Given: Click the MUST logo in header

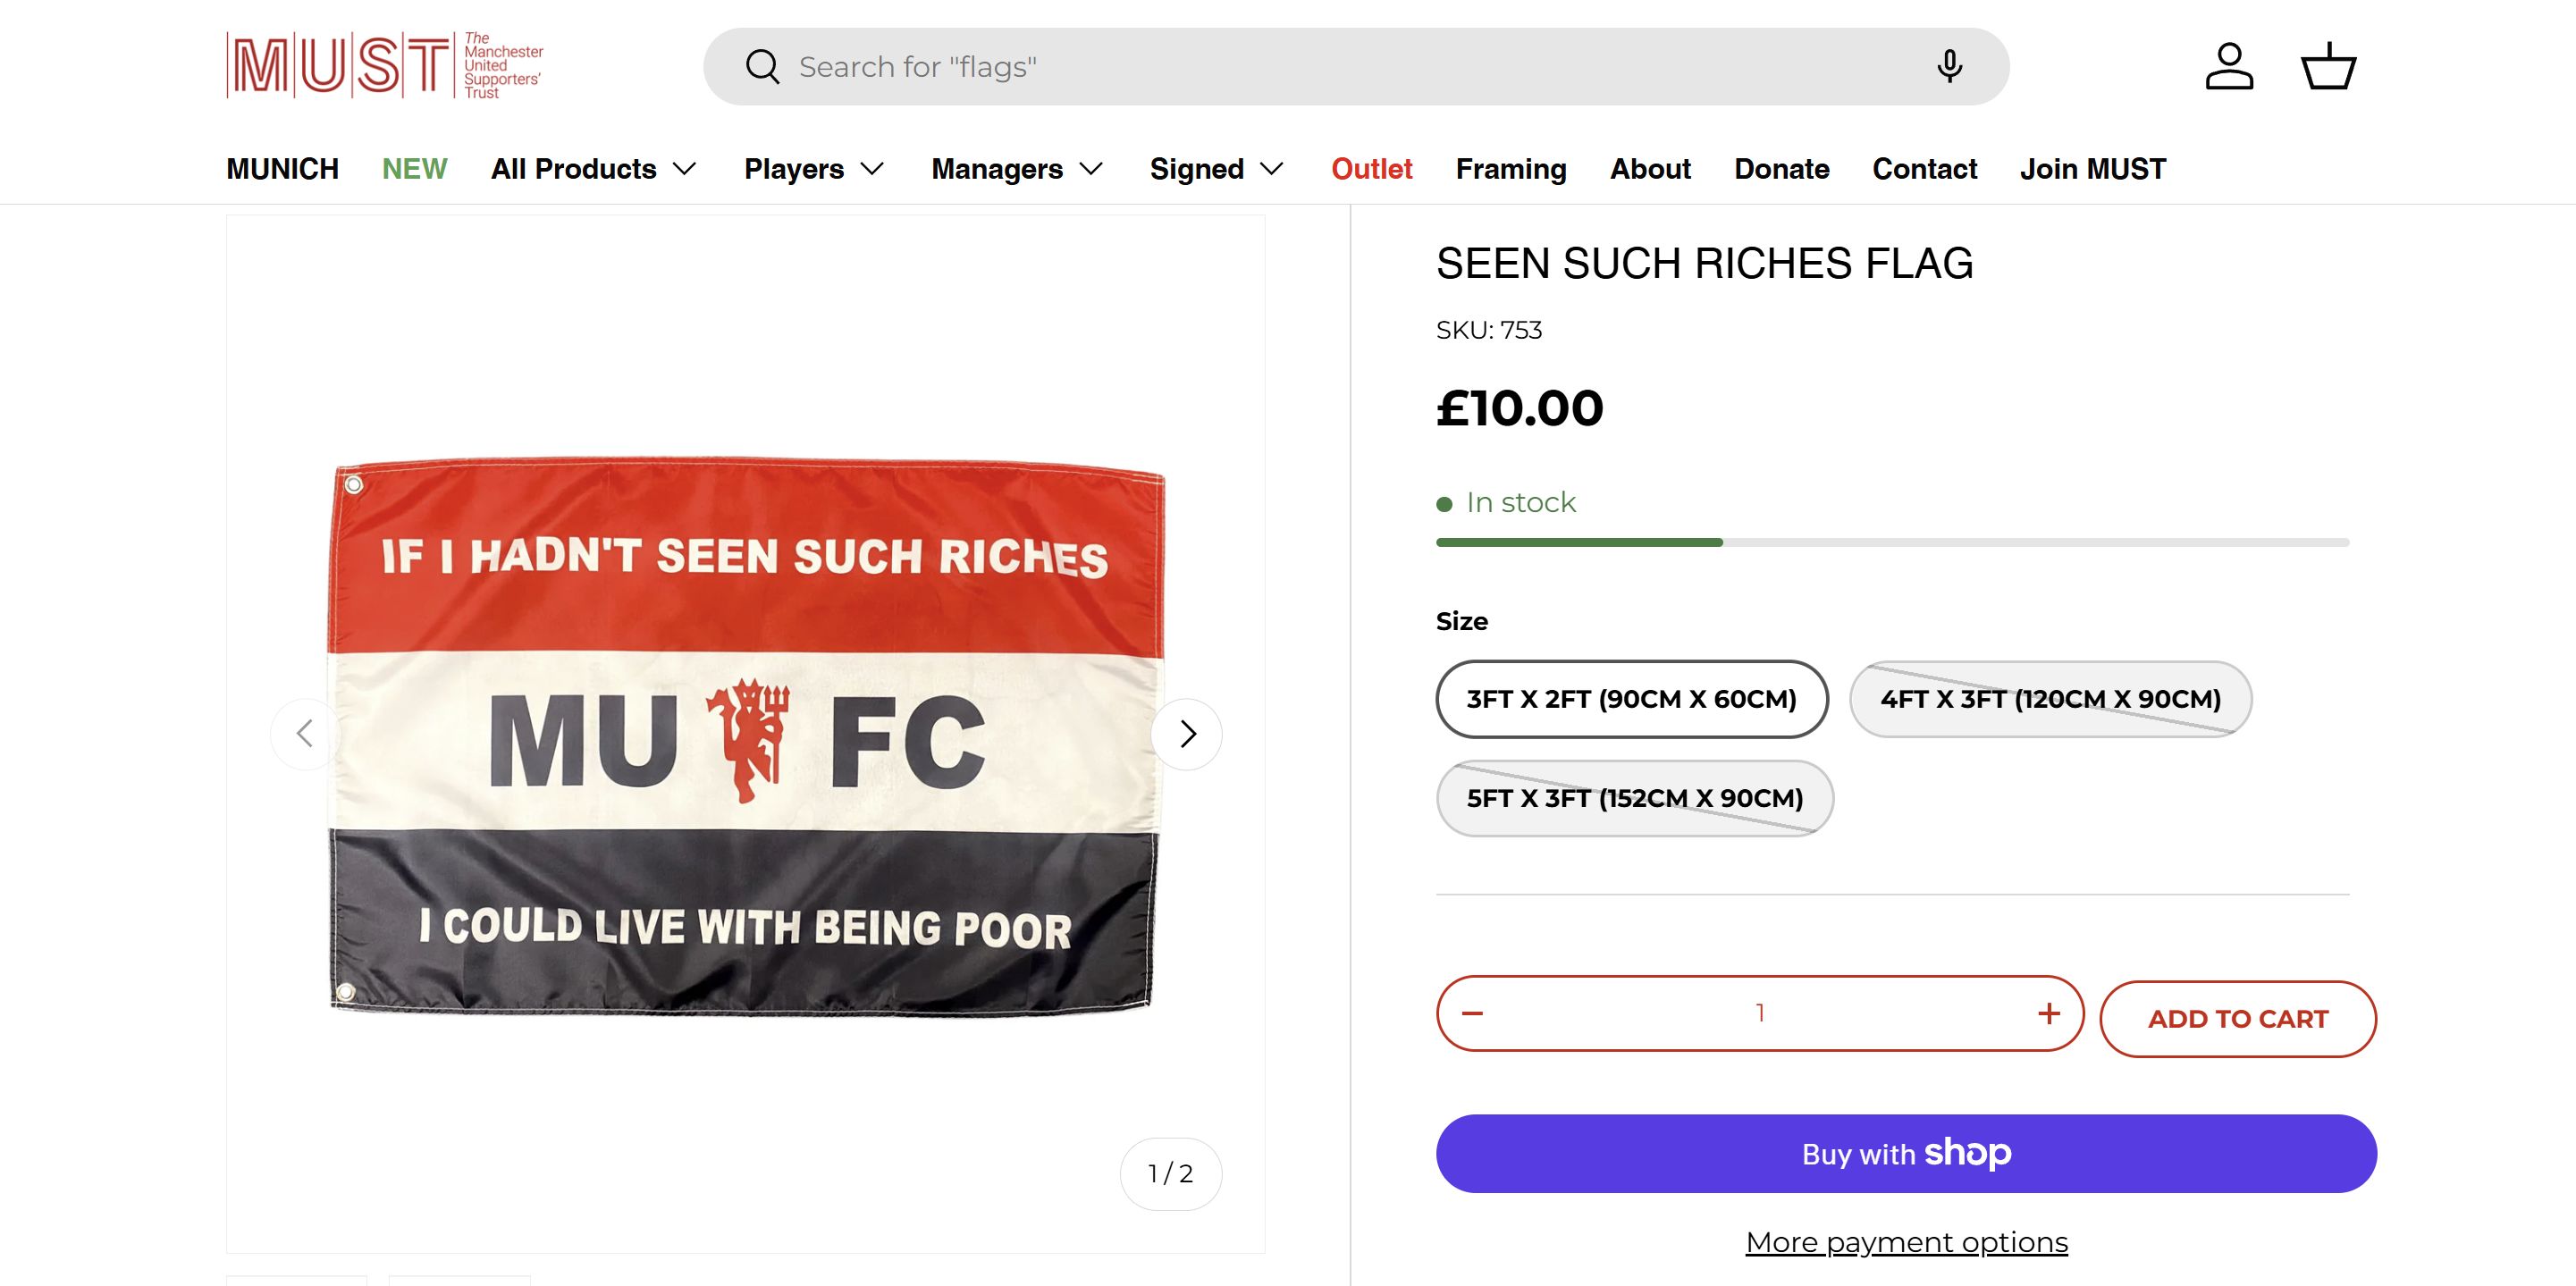Looking at the screenshot, I should [x=385, y=66].
